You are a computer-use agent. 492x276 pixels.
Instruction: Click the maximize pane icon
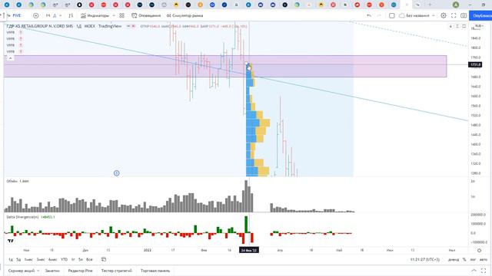(x=464, y=26)
